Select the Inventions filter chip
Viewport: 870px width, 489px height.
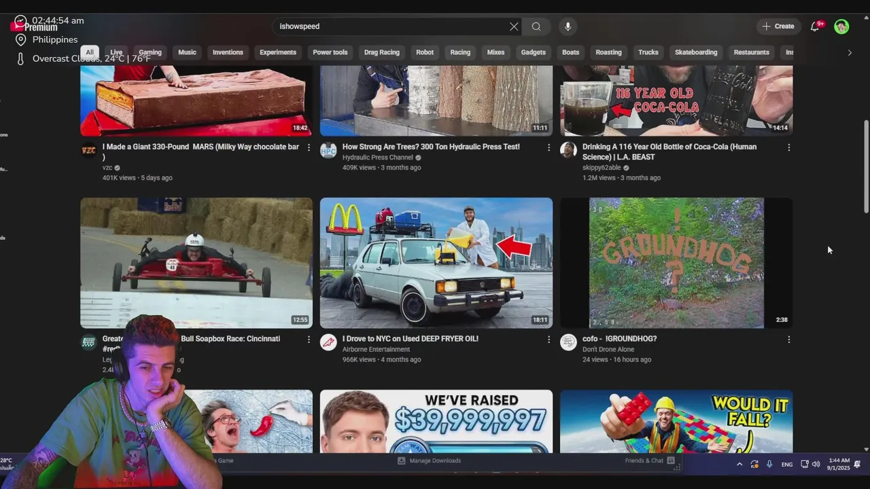228,52
